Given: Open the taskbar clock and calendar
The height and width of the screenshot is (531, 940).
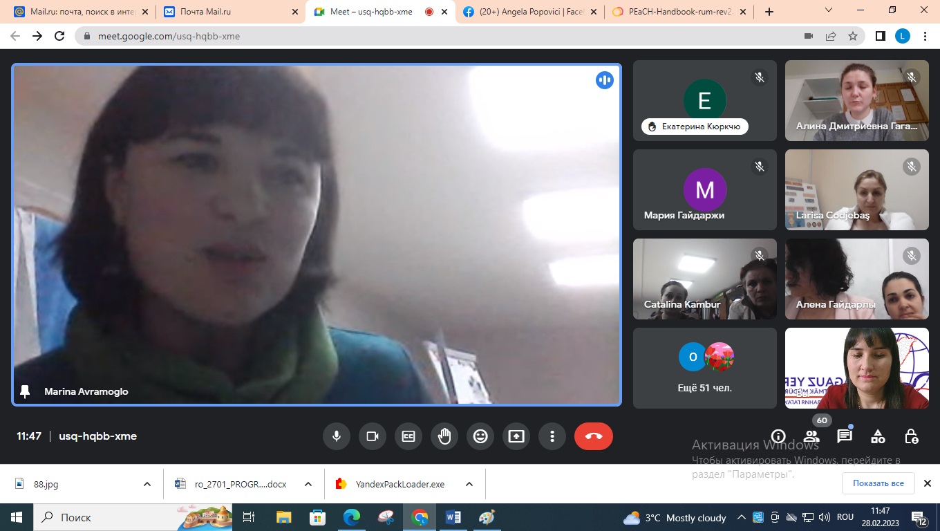Looking at the screenshot, I should pyautogui.click(x=881, y=517).
